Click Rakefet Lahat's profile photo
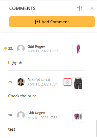This screenshot has width=97, height=138. pos(21,82)
